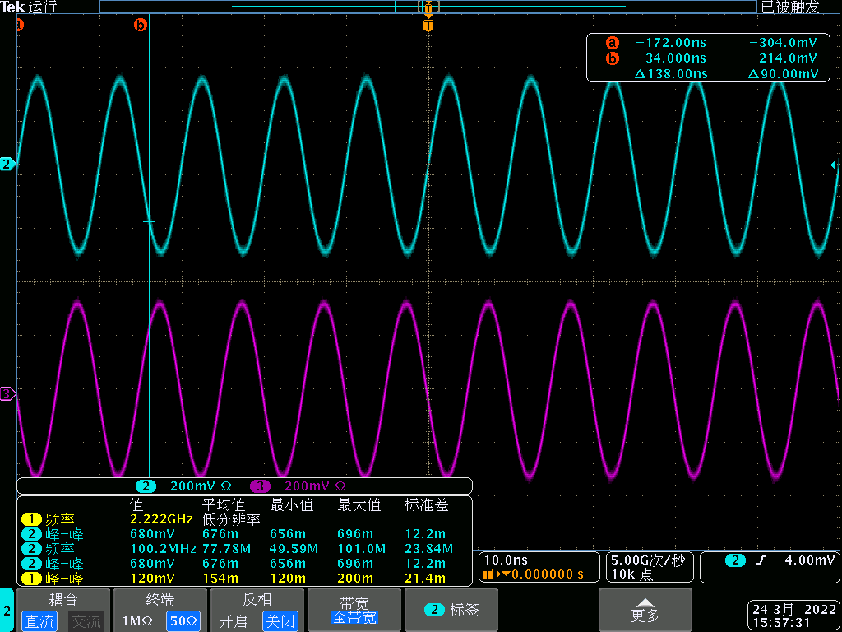Screen dimensions: 842x632
Task: Click the 5.00G次/秒 sample rate readout
Action: (x=648, y=560)
